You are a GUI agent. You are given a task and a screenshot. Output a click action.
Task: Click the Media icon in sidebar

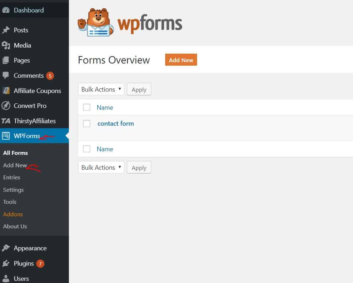(6, 45)
